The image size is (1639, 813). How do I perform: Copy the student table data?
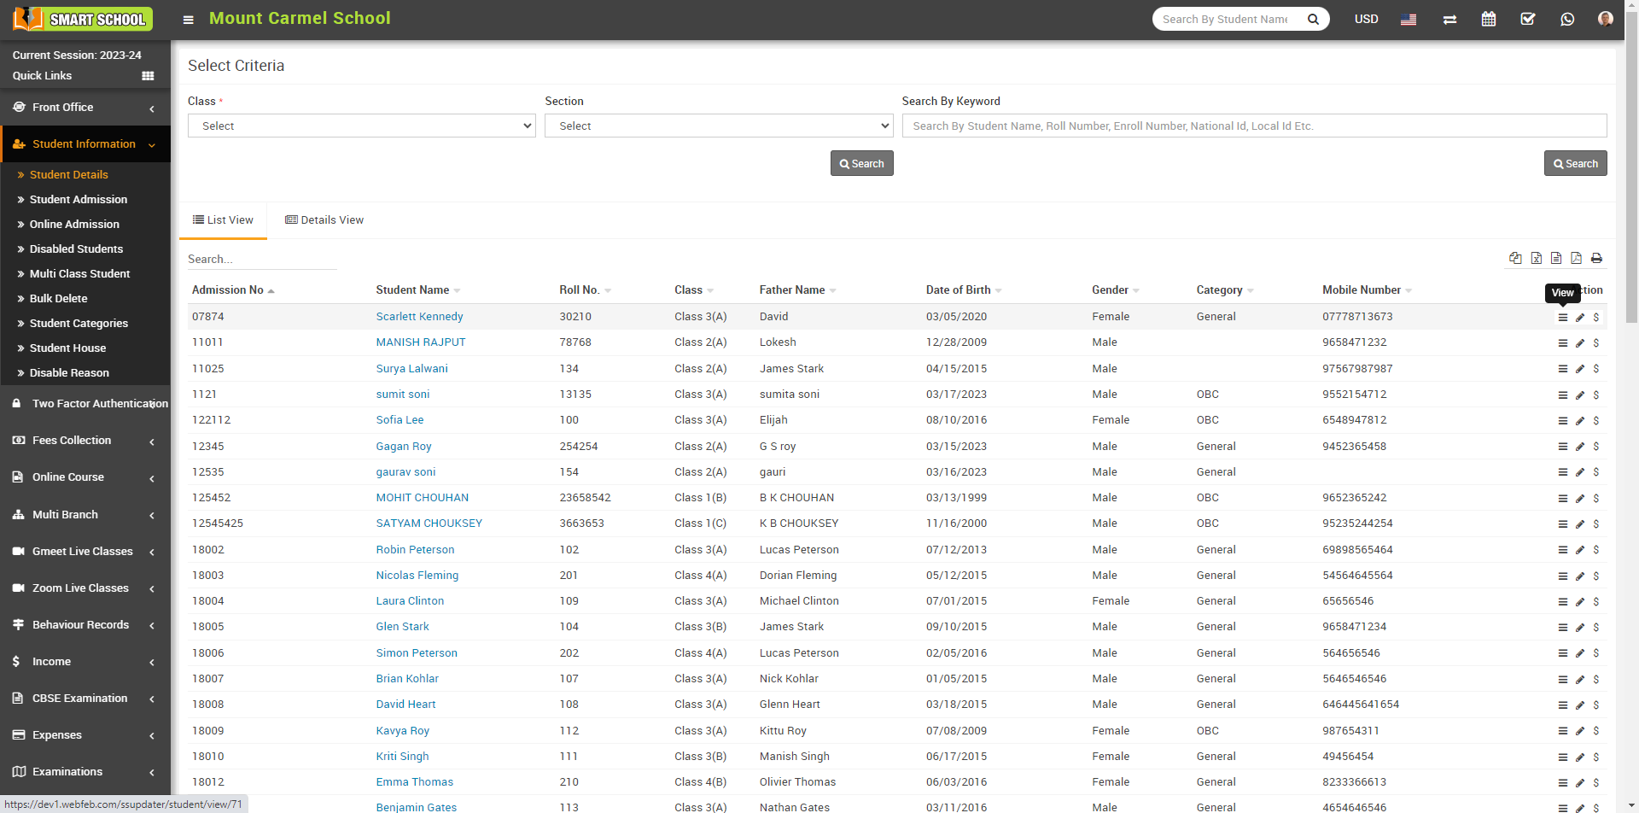pyautogui.click(x=1515, y=258)
